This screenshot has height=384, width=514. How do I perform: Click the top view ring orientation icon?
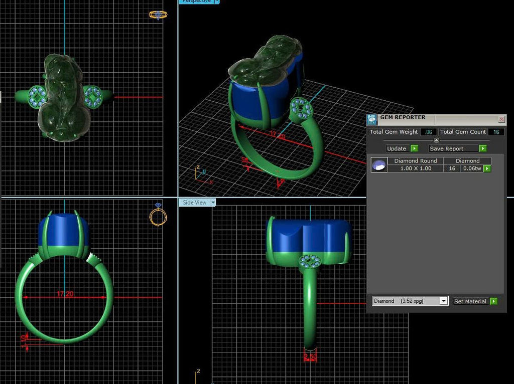(158, 15)
